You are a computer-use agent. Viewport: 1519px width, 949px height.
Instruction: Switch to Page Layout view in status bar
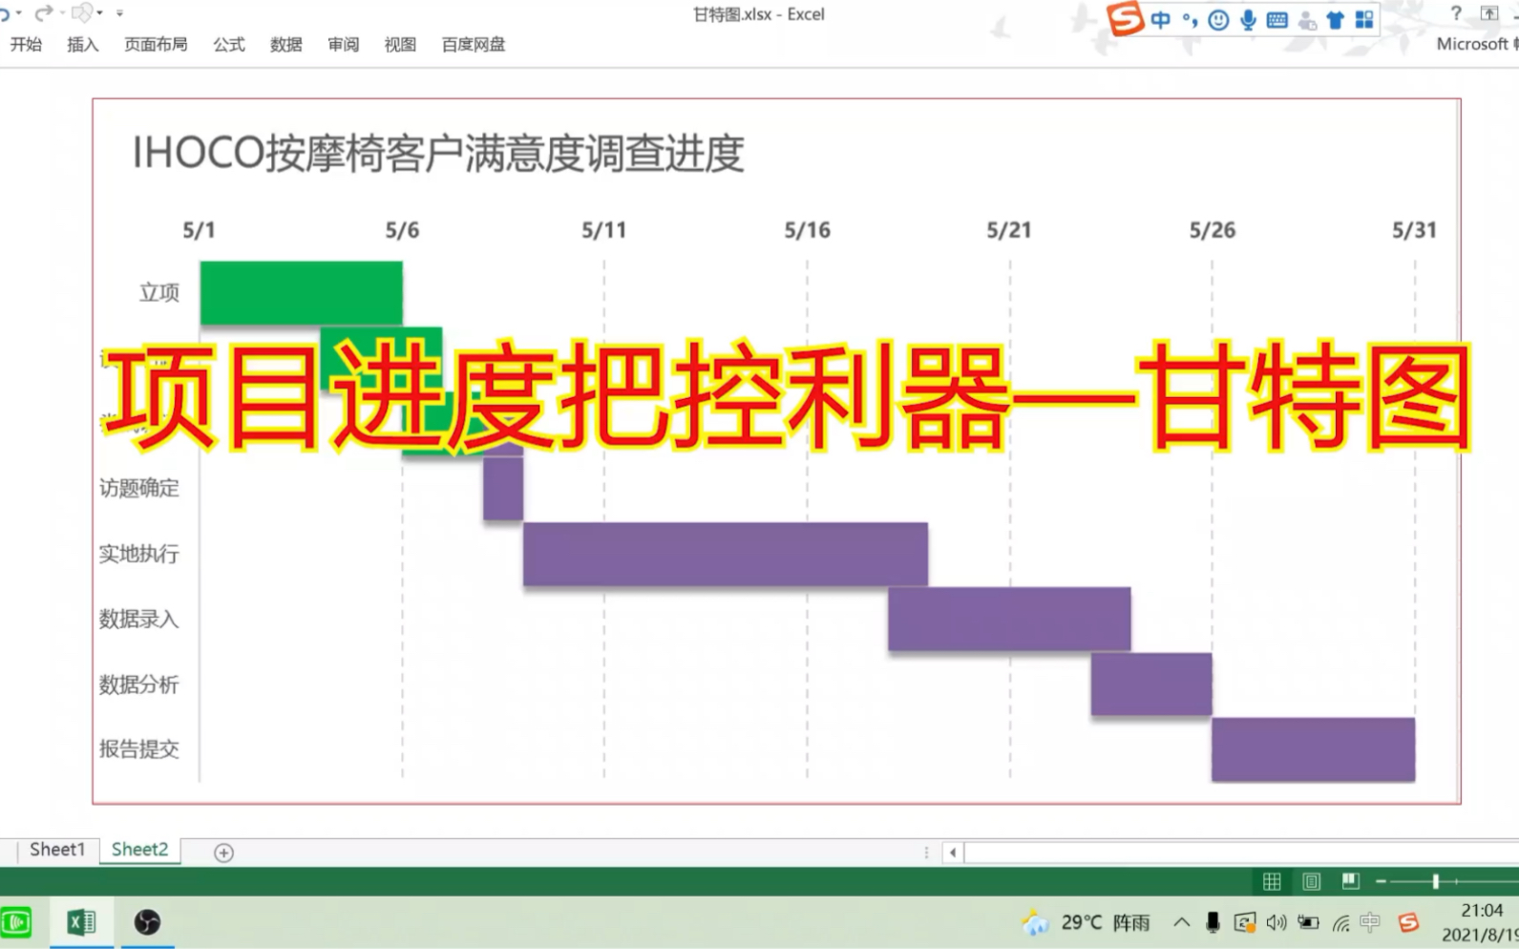(x=1311, y=881)
